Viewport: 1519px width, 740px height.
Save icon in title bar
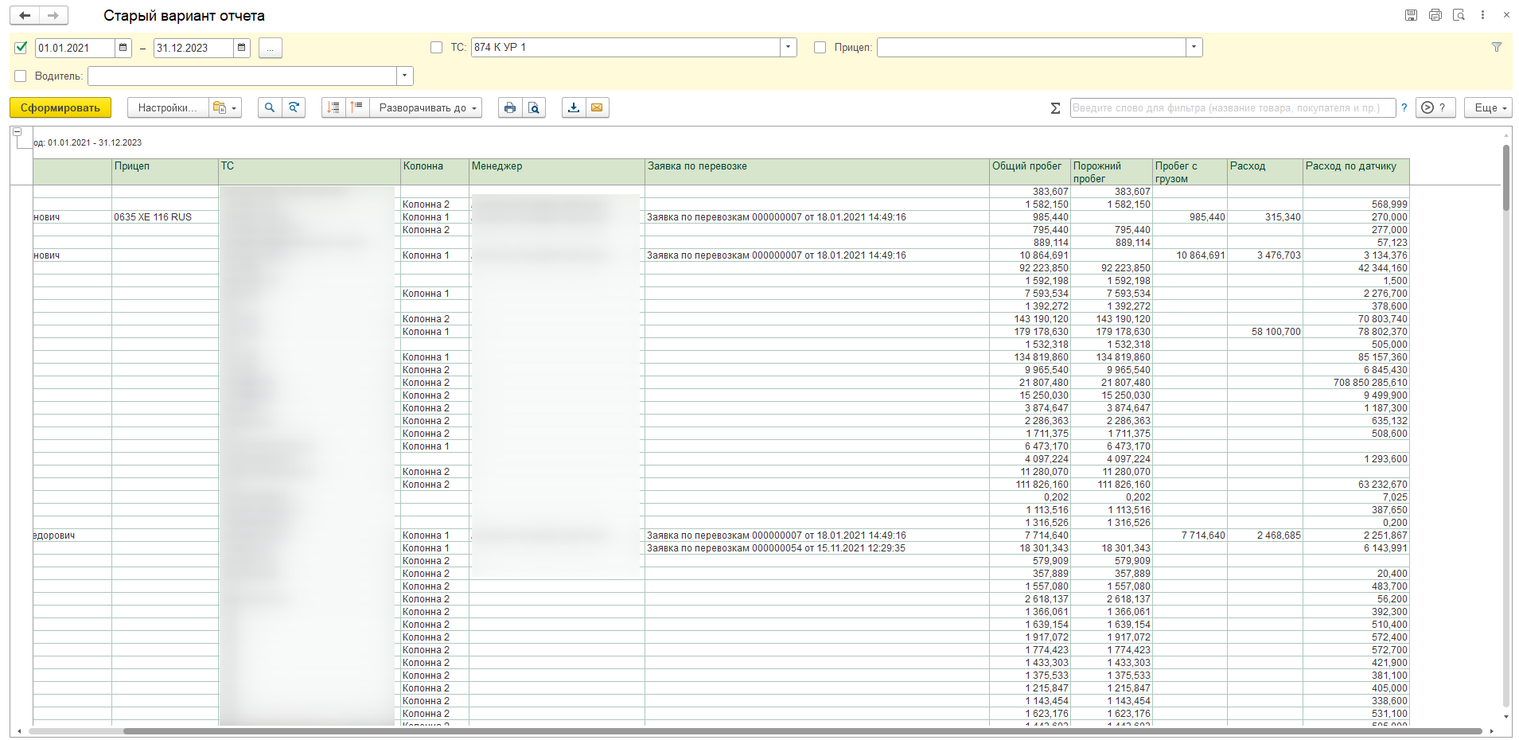1411,15
